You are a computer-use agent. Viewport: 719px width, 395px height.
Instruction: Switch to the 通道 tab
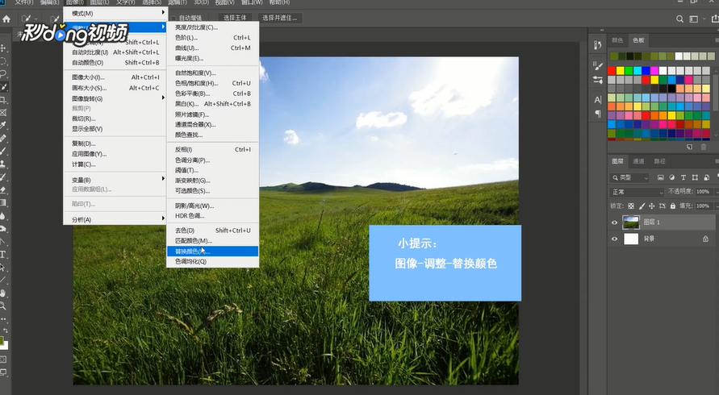tap(638, 161)
